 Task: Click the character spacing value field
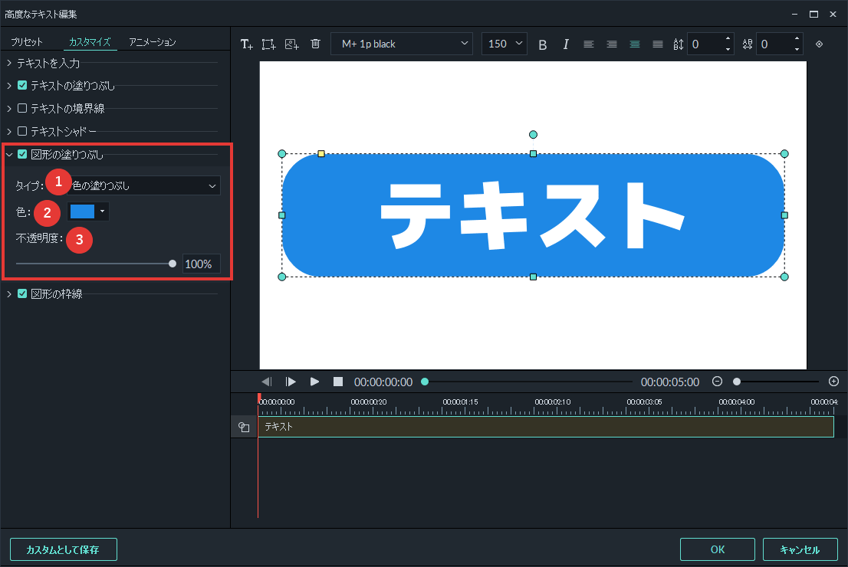(775, 44)
